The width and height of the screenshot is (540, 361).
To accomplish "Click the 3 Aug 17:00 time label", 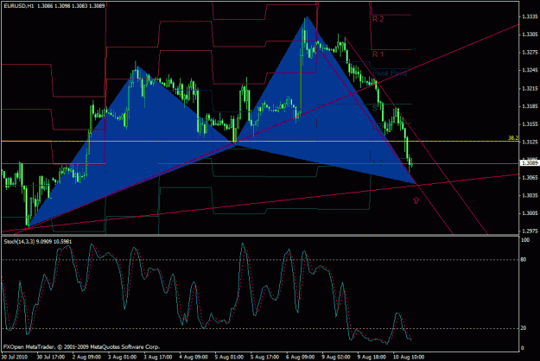I will point(158,357).
